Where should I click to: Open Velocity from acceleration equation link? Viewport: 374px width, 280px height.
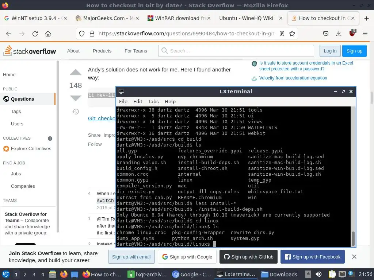(293, 78)
